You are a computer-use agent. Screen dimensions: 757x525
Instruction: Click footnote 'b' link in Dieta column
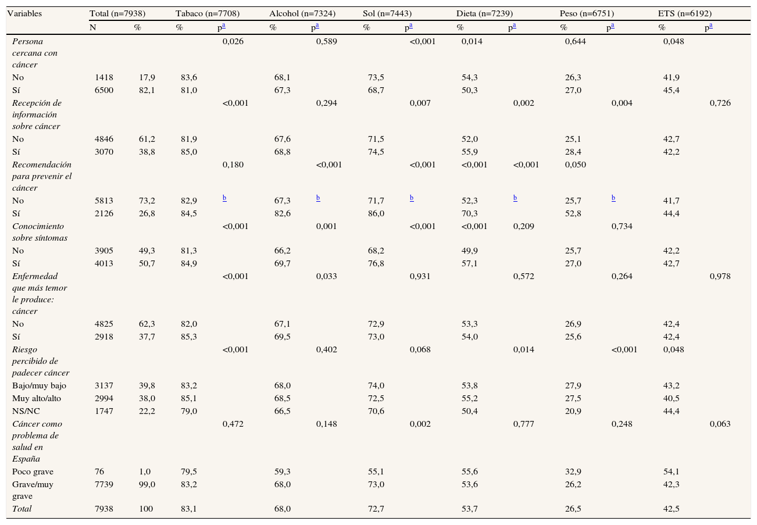click(516, 198)
